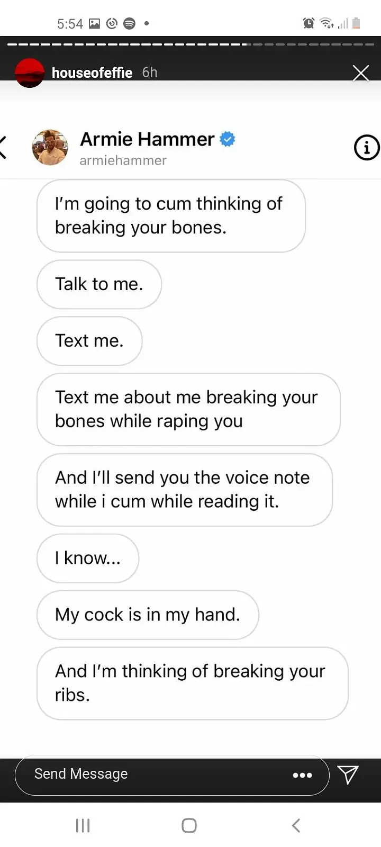Tap the alarm icon in status bar
The height and width of the screenshot is (847, 381).
[x=309, y=23]
